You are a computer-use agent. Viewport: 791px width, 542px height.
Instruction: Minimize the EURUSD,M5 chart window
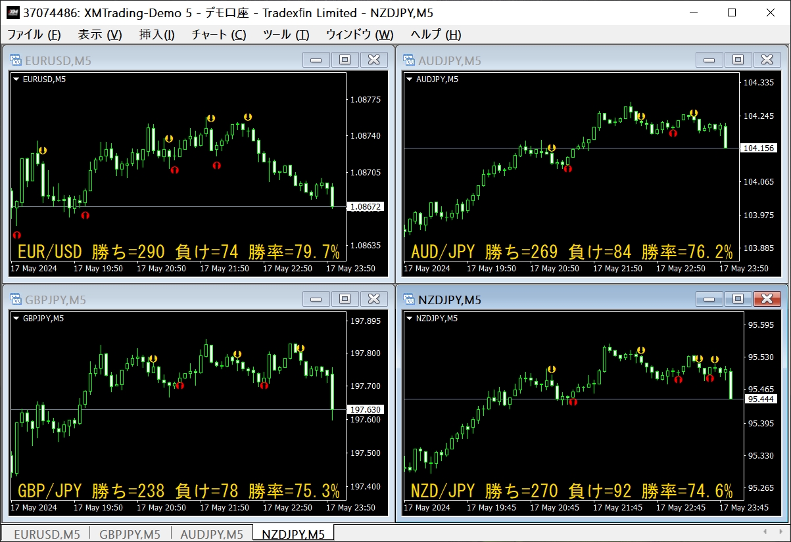tap(316, 60)
